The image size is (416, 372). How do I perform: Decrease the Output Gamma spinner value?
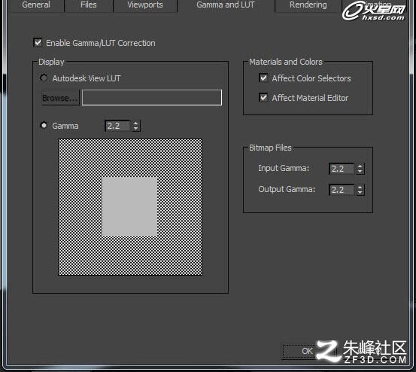[x=360, y=192]
